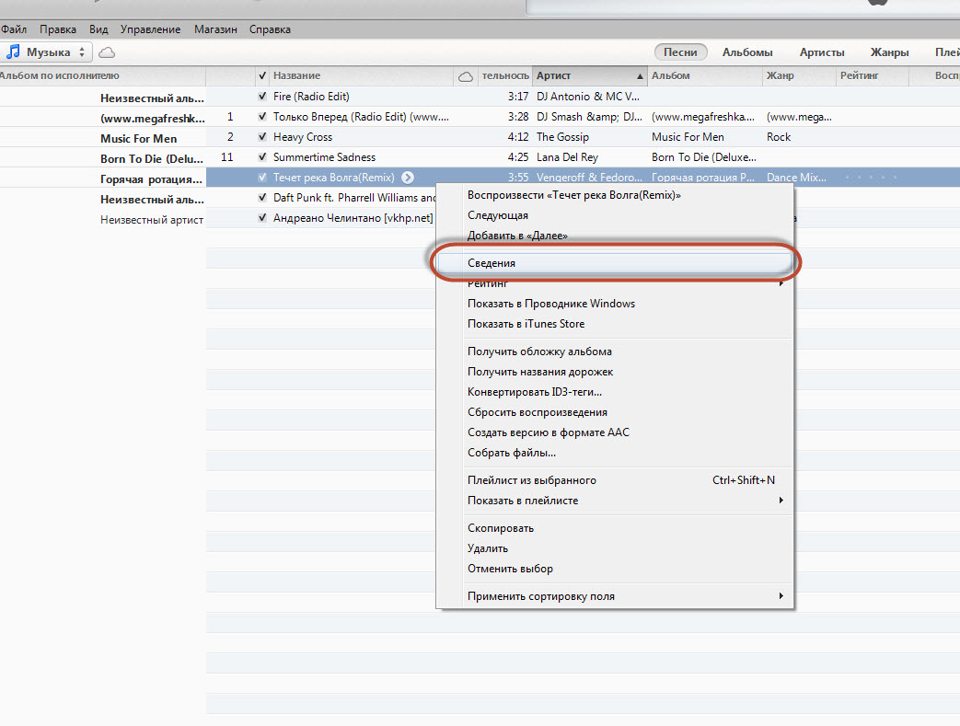This screenshot has height=726, width=960.
Task: Click the Lana Del Rey artist cell
Action: click(x=568, y=156)
